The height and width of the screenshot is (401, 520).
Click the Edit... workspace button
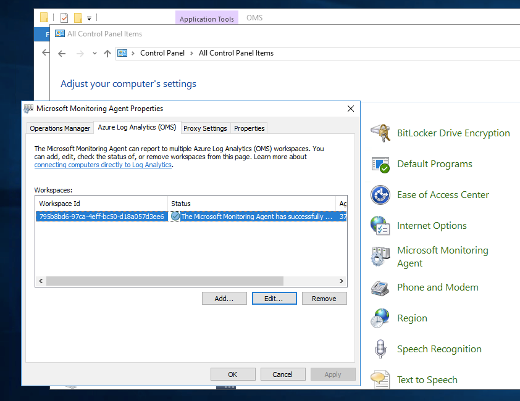(274, 298)
